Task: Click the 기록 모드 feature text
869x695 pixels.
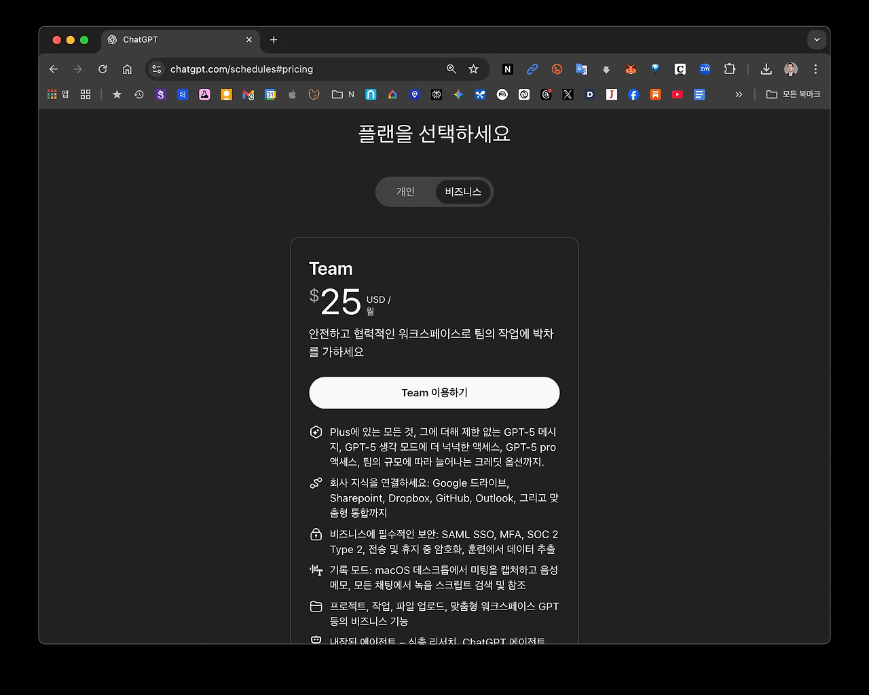Action: (444, 578)
